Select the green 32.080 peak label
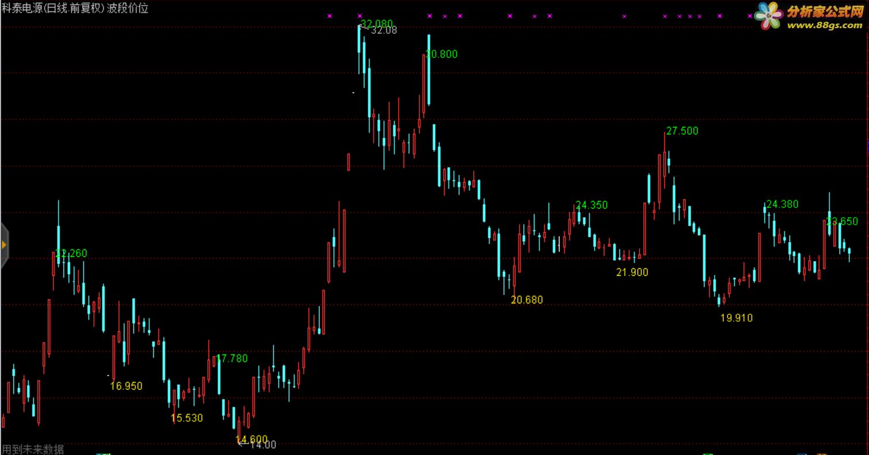The width and height of the screenshot is (869, 455). coord(376,24)
